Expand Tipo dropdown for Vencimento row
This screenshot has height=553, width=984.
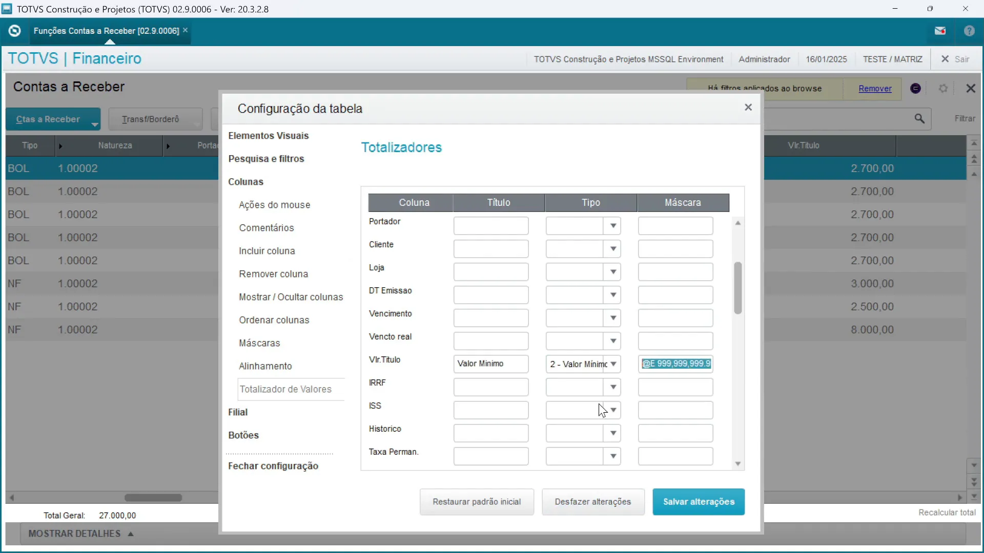613,318
